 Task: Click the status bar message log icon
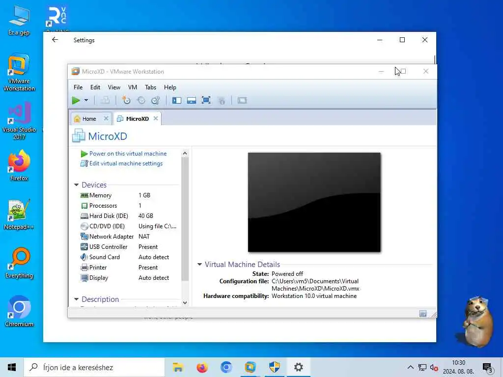tap(423, 313)
